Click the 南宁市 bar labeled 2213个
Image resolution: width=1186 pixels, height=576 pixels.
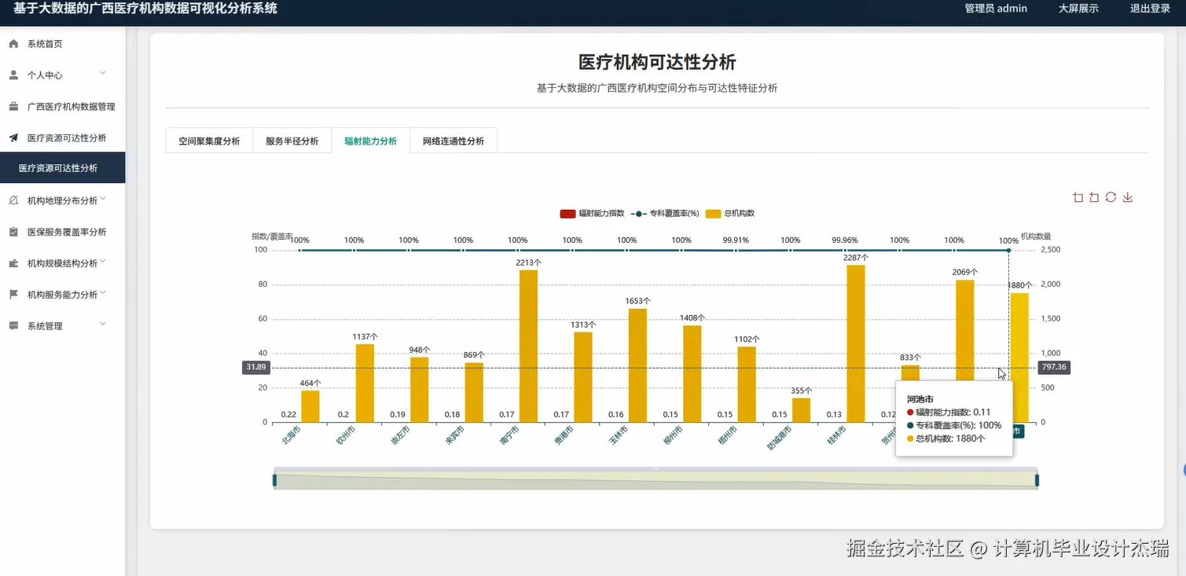[528, 346]
